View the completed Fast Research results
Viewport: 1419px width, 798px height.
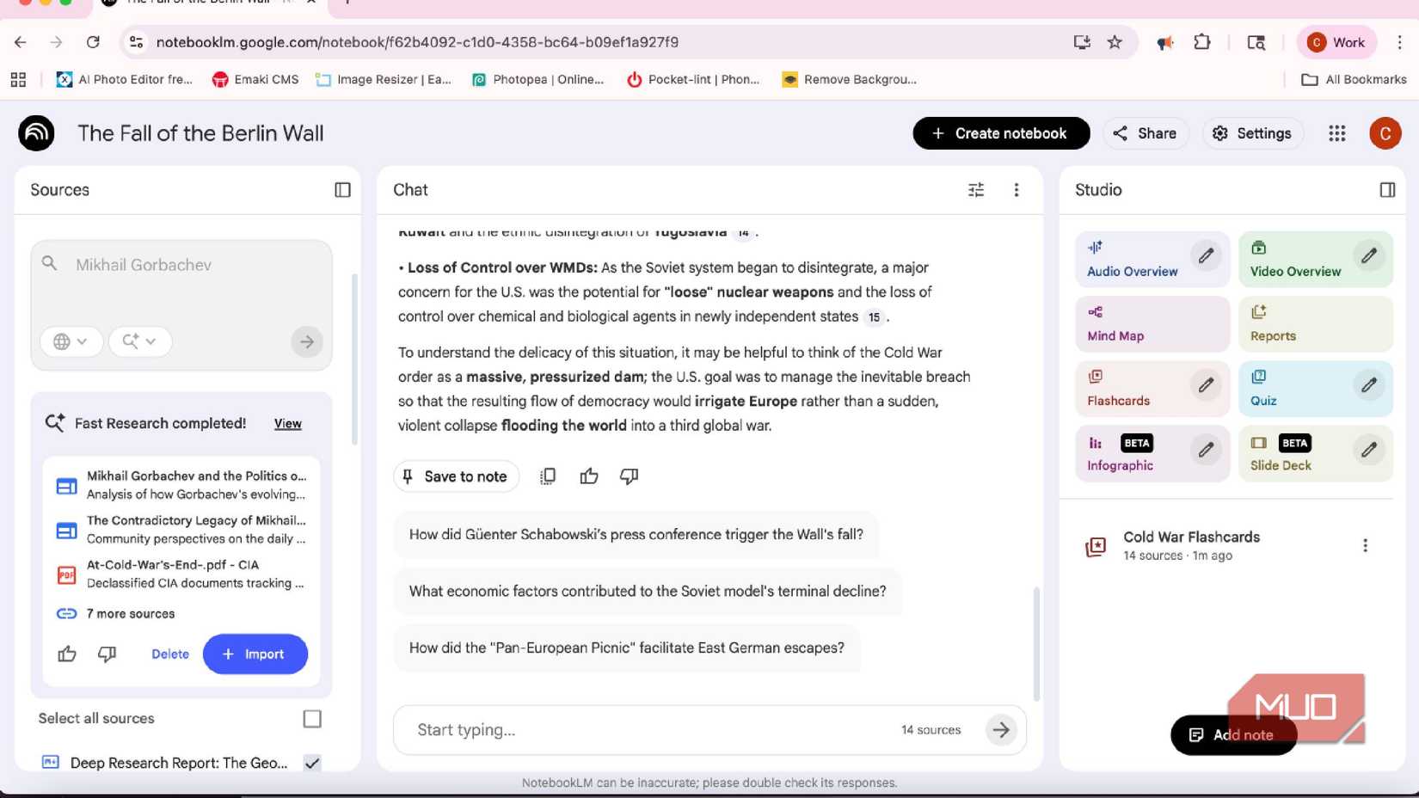tap(287, 423)
